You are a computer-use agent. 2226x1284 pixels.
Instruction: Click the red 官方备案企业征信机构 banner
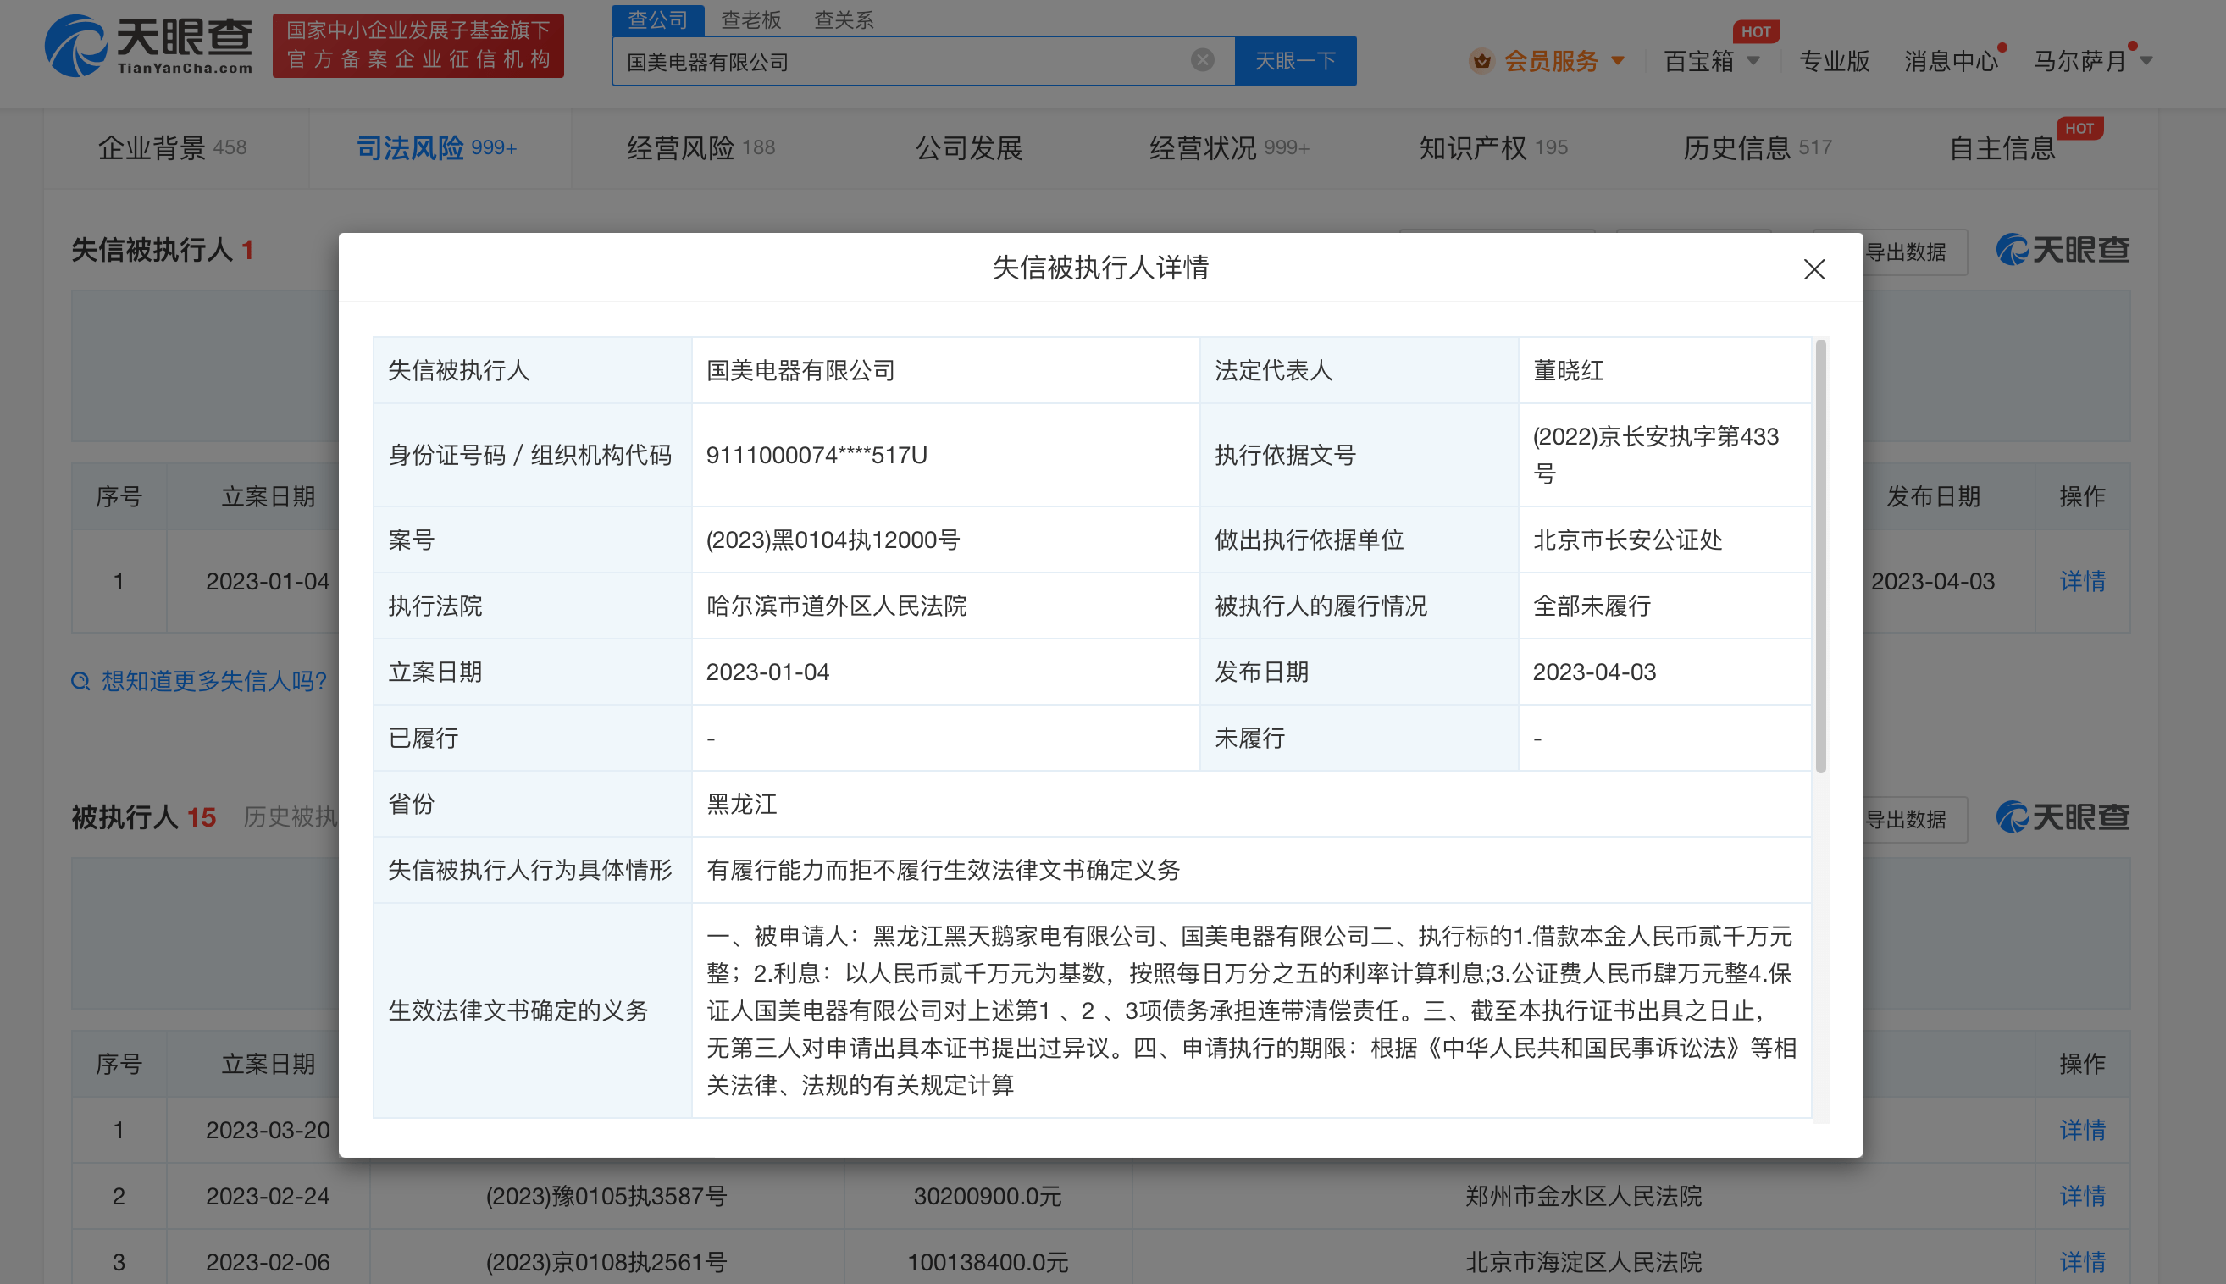tap(418, 45)
